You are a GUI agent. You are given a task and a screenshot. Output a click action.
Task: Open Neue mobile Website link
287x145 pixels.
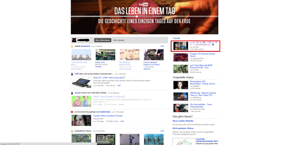pos(183,121)
